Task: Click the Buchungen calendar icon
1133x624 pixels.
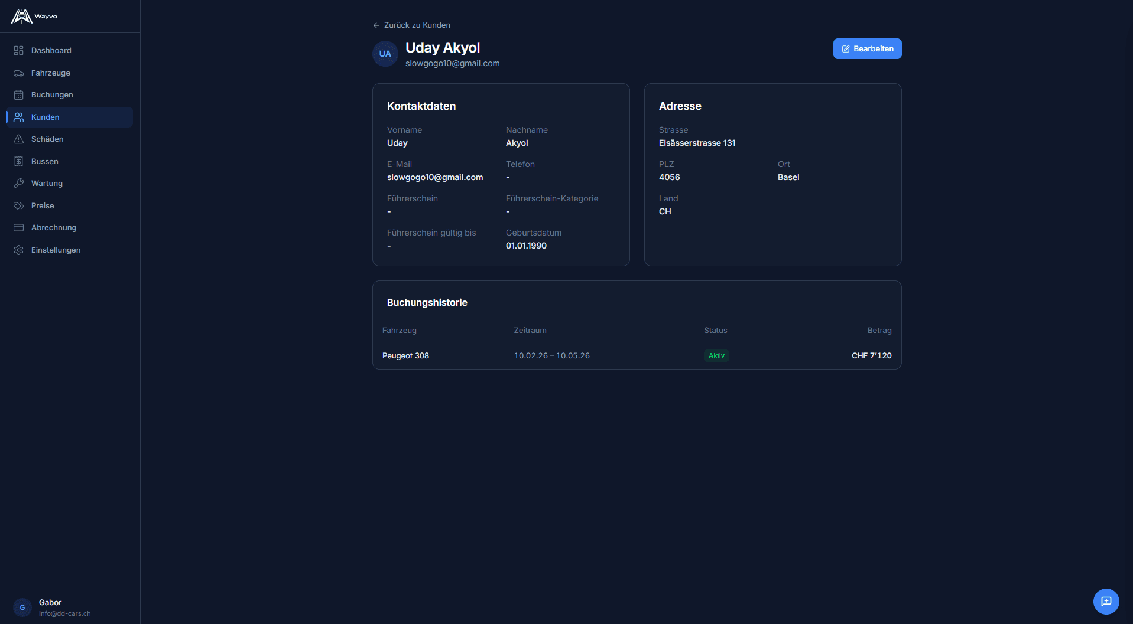Action: click(x=18, y=95)
